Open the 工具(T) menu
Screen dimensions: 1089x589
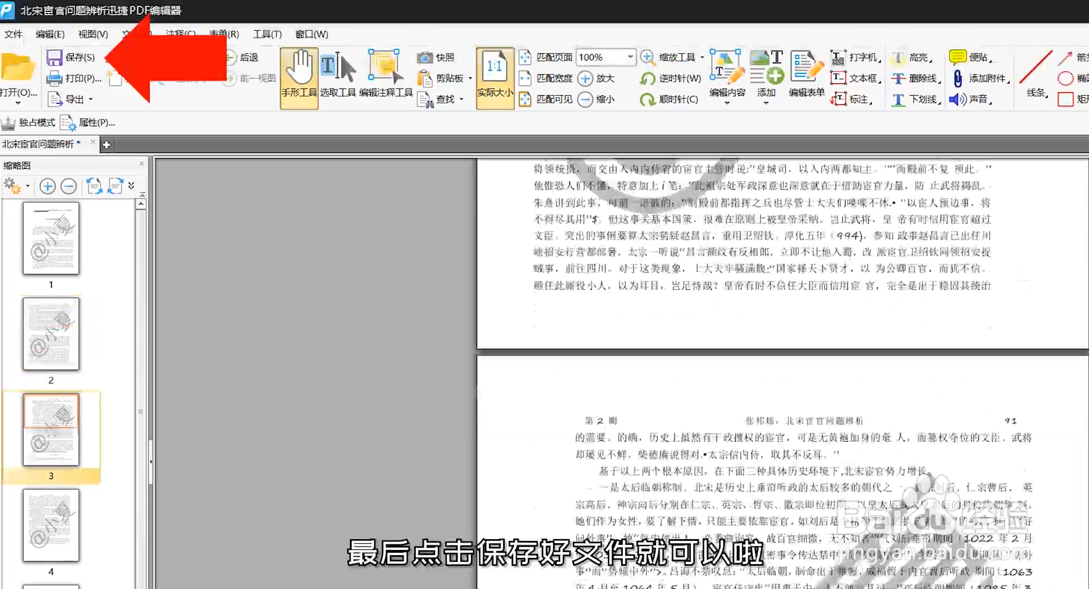coord(267,34)
